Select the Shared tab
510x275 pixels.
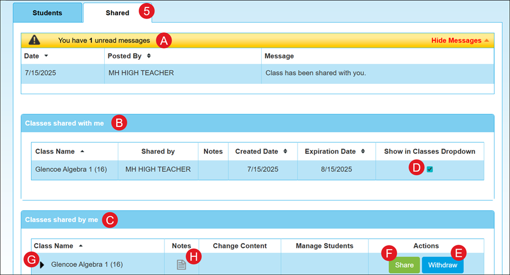[117, 12]
